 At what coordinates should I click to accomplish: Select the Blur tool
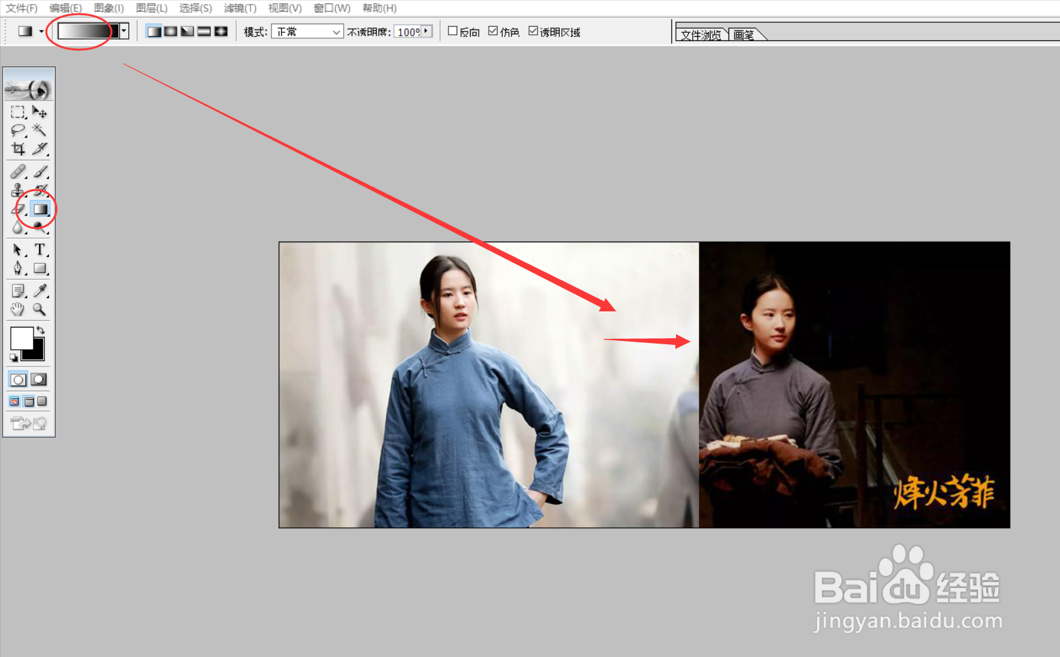[18, 228]
